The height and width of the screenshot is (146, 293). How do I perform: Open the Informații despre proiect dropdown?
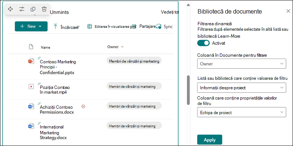coord(242,87)
